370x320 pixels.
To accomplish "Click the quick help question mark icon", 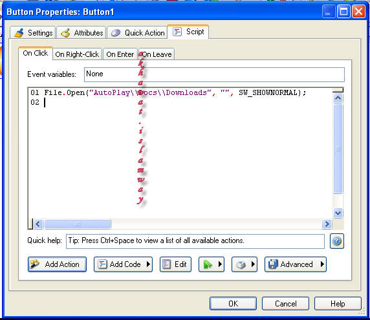I will 337,241.
